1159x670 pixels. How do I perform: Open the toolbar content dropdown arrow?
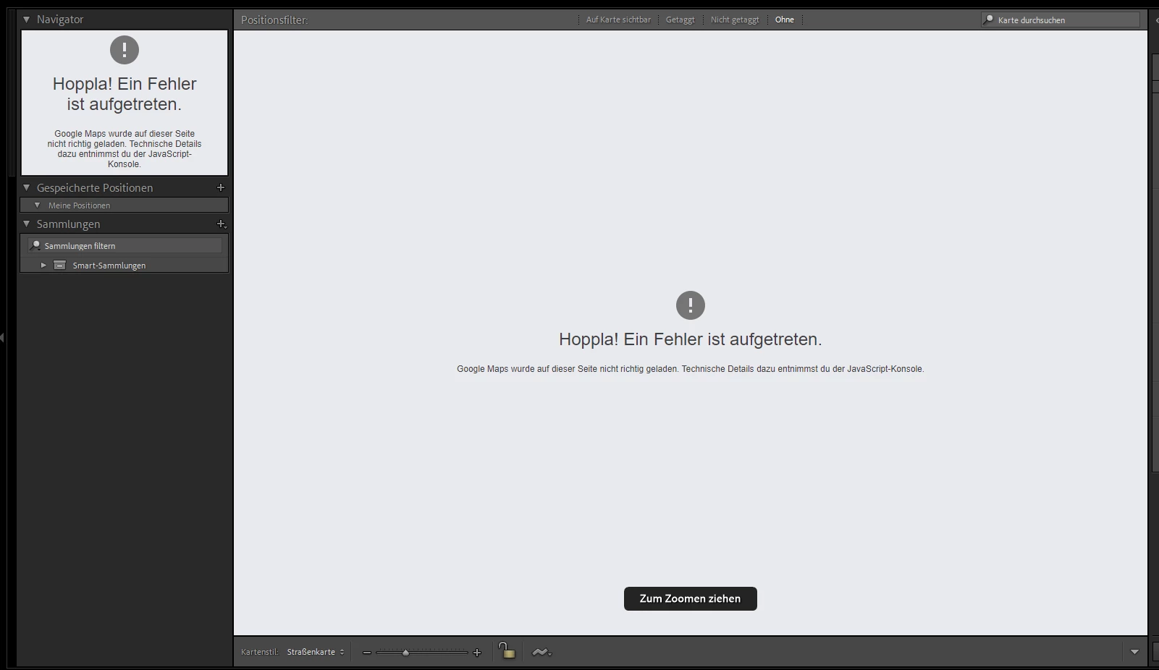(x=1134, y=652)
